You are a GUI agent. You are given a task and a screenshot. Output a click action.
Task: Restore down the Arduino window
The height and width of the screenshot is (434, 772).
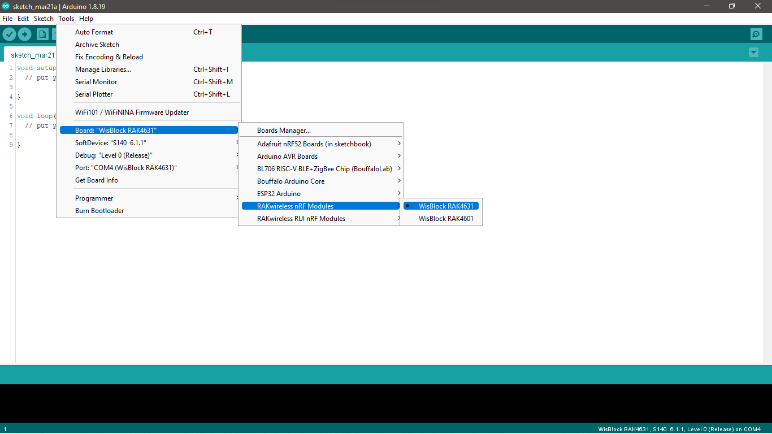[732, 6]
